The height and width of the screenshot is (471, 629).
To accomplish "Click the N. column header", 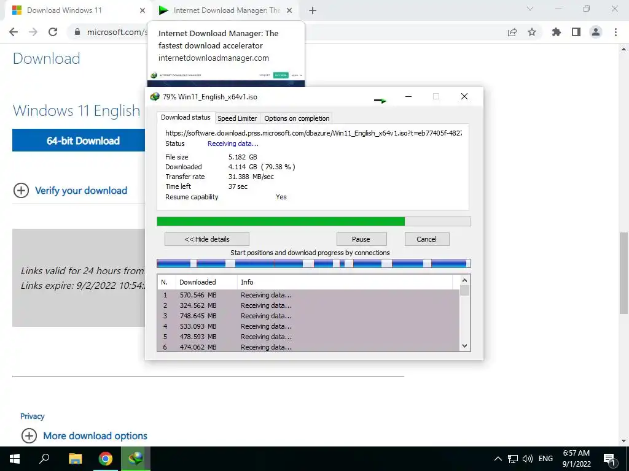I will pyautogui.click(x=166, y=282).
